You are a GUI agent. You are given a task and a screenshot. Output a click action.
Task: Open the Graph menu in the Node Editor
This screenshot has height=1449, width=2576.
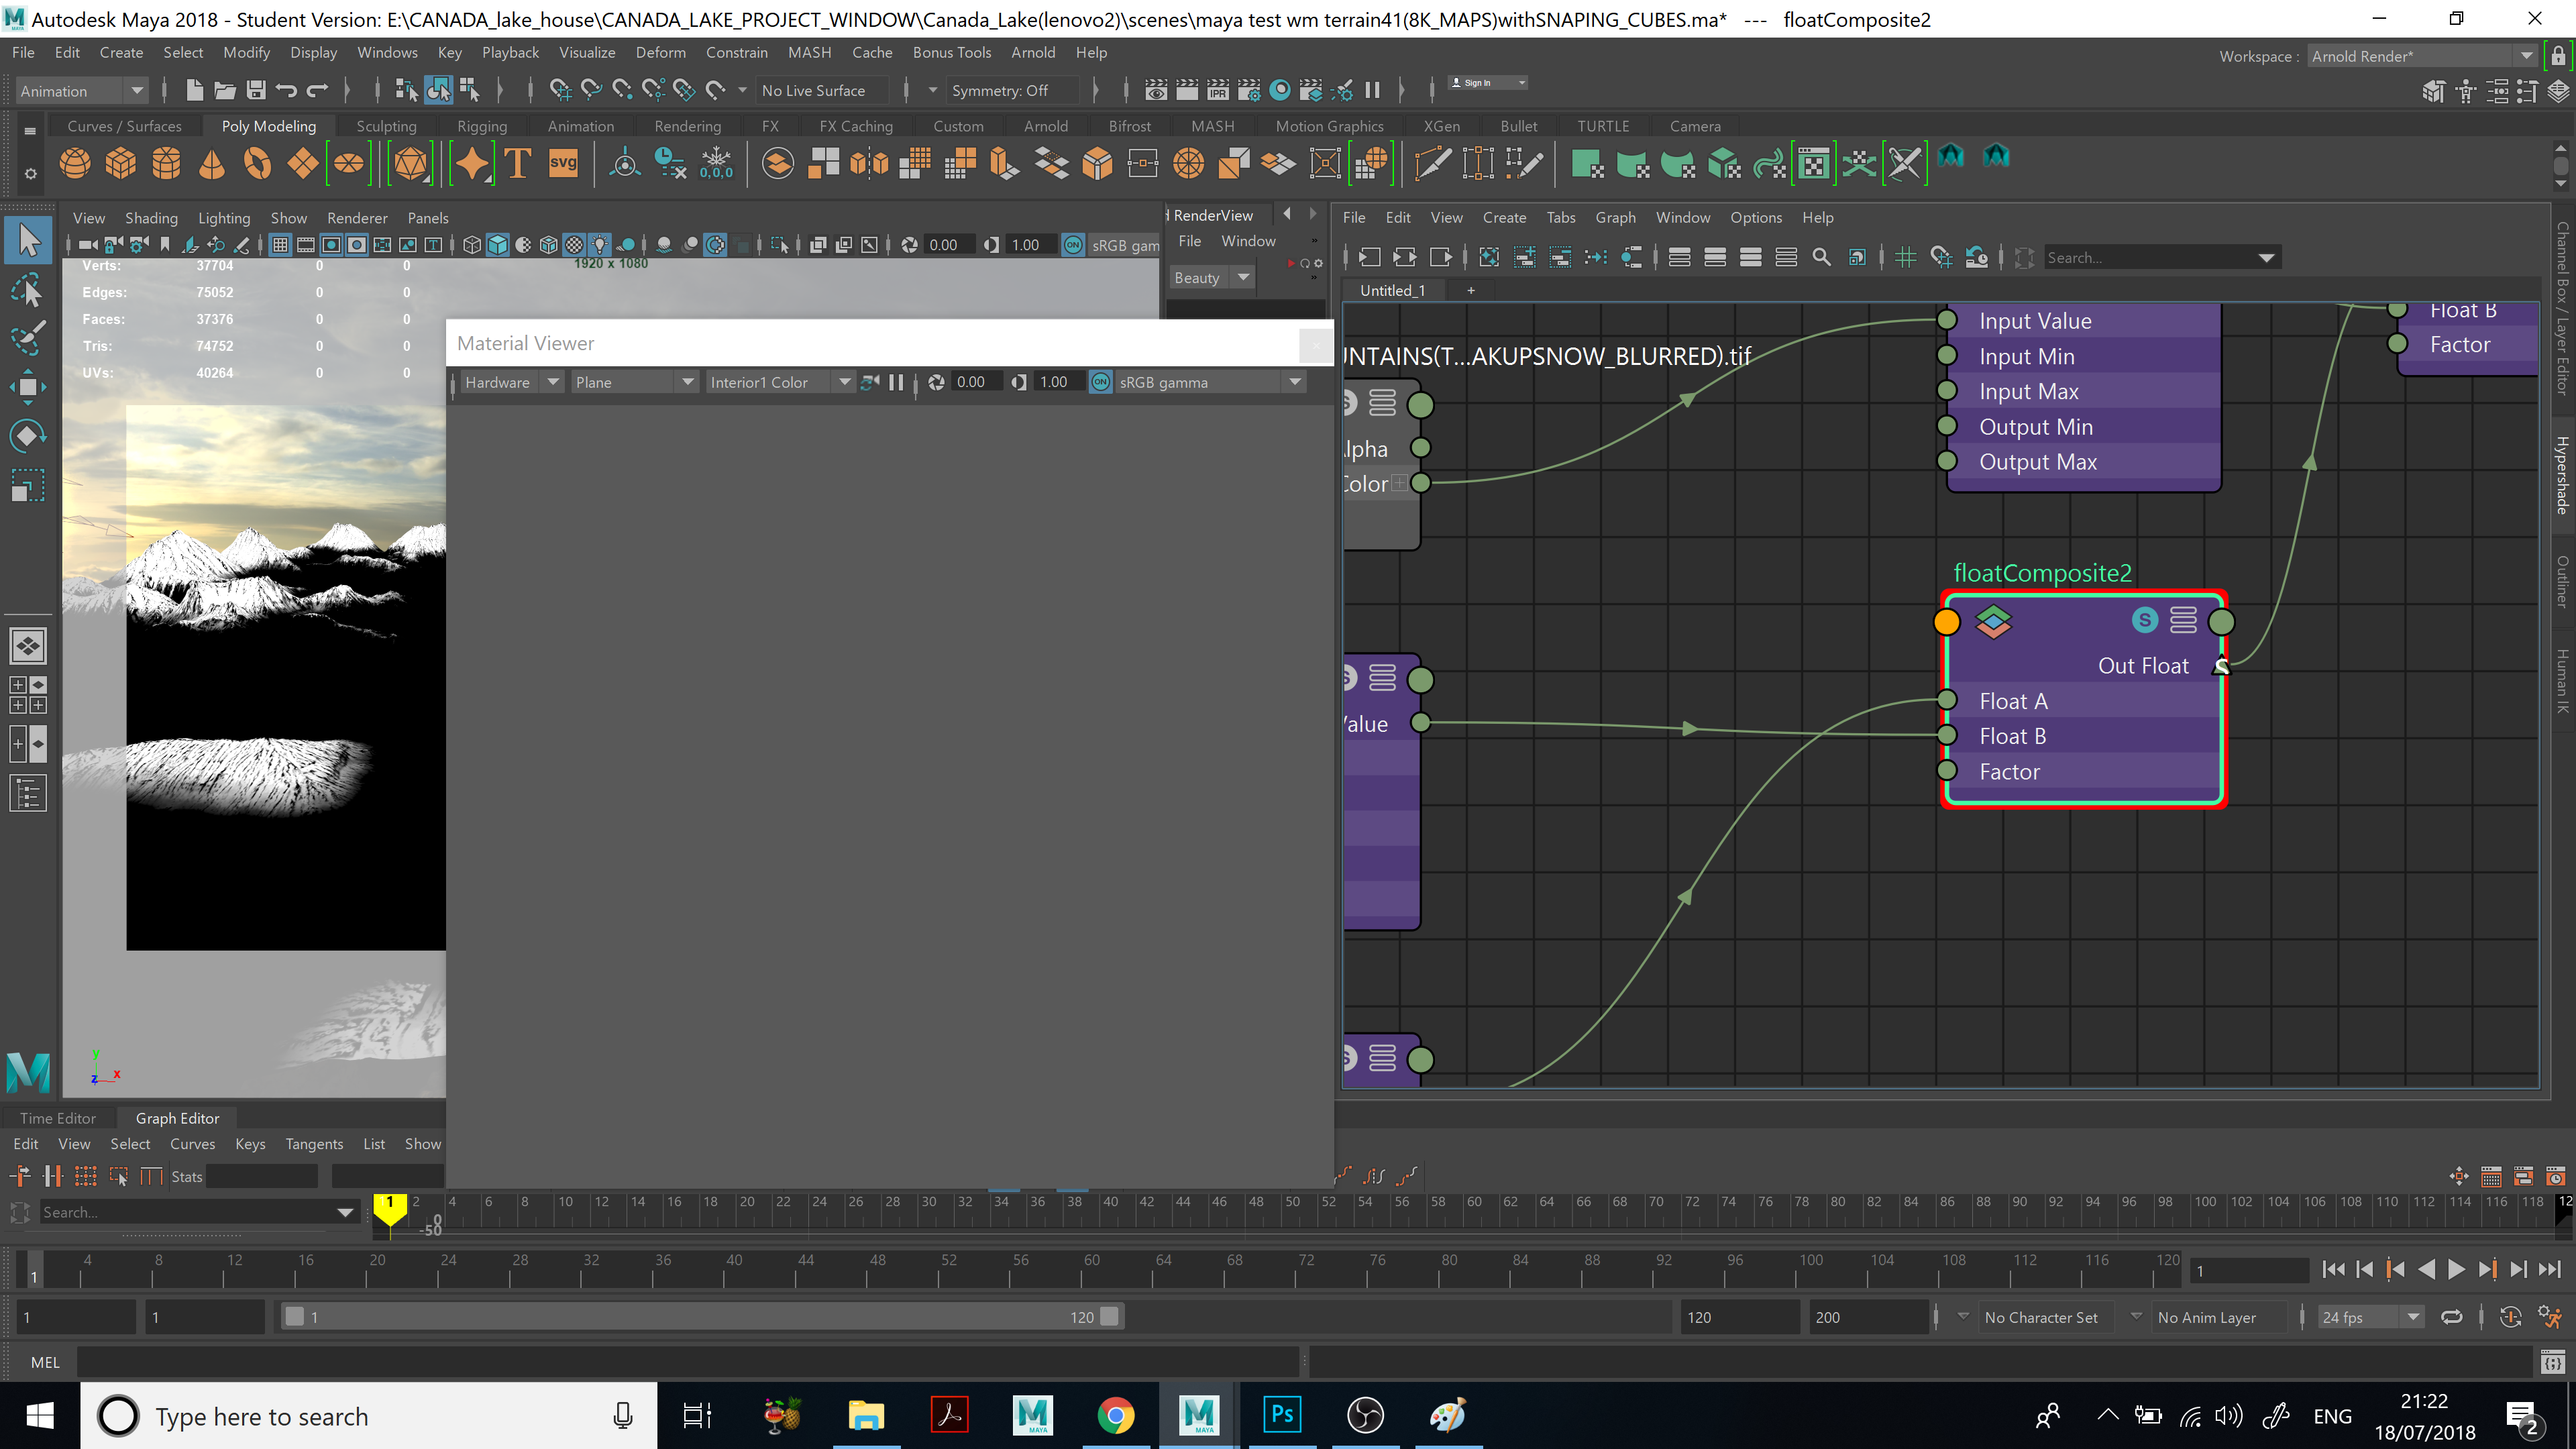point(1616,217)
